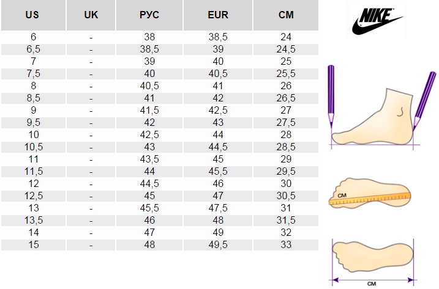This screenshot has width=439, height=289.
Task: Click the foot with measuring tape
Action: pyautogui.click(x=370, y=193)
